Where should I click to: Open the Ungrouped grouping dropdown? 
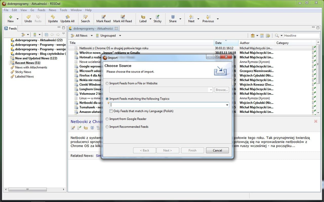(120, 36)
